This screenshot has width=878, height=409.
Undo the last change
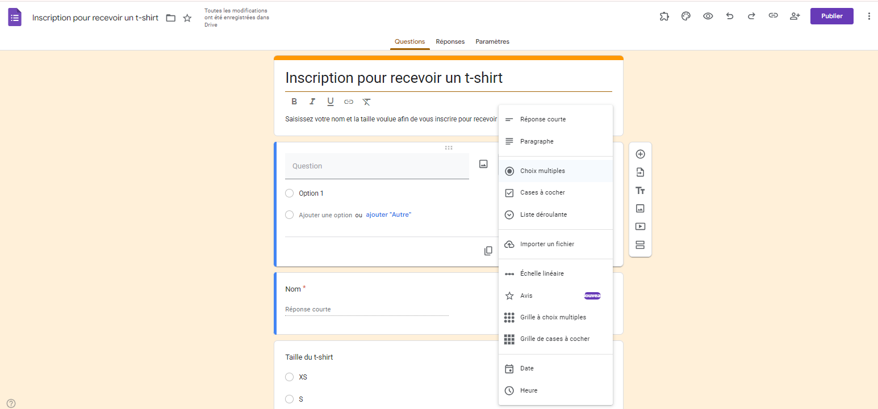click(x=730, y=16)
